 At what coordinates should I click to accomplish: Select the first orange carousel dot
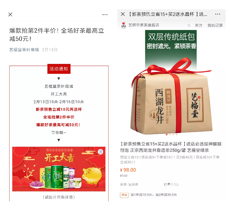point(166,134)
